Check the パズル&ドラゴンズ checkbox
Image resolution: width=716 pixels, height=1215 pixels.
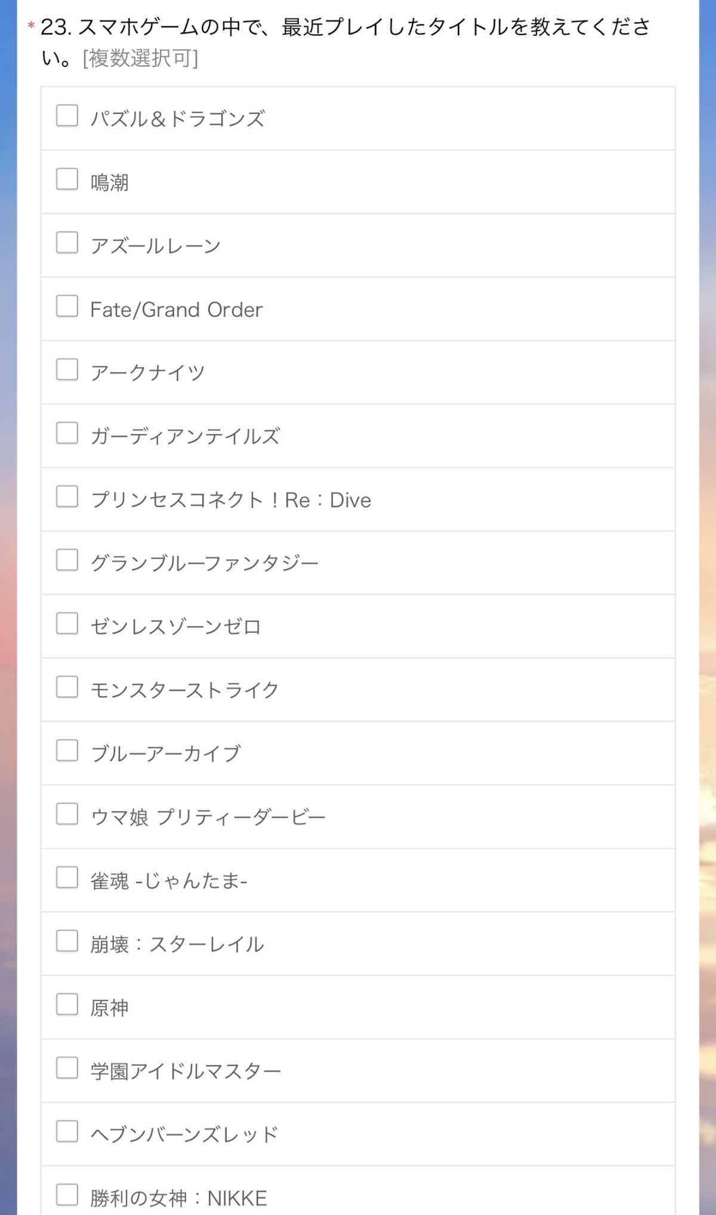[x=67, y=116]
